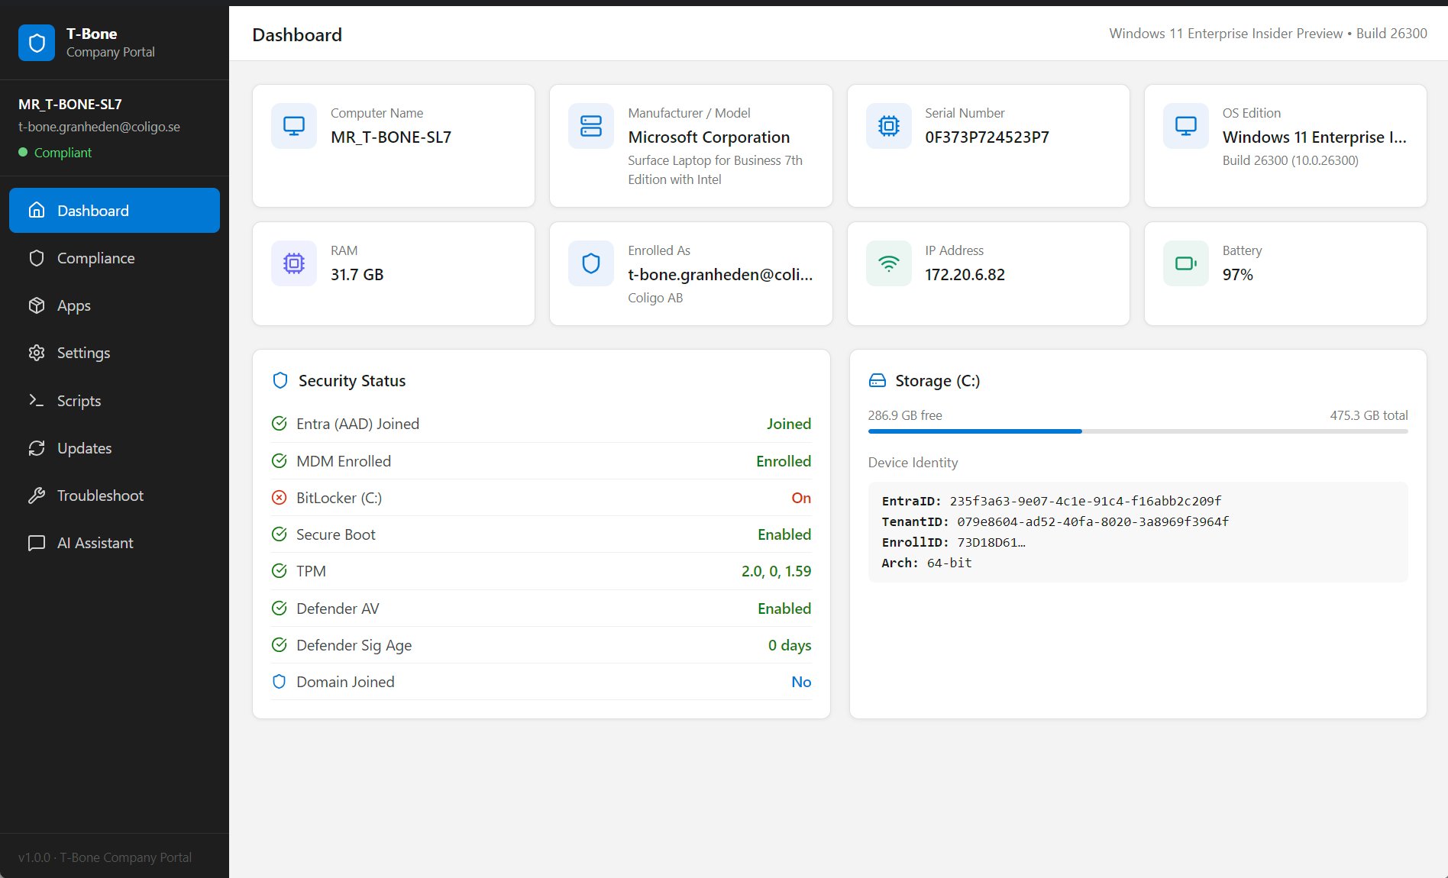
Task: Open the Compliance page
Action: tap(95, 258)
